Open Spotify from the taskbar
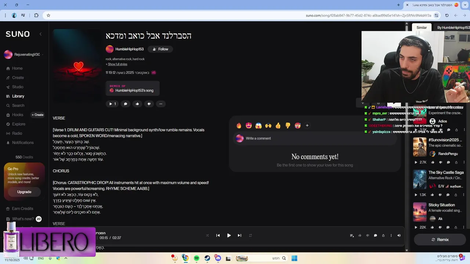This screenshot has height=264, width=470. coord(196,258)
